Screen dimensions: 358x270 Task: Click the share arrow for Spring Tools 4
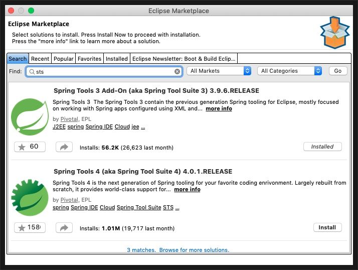pos(64,228)
